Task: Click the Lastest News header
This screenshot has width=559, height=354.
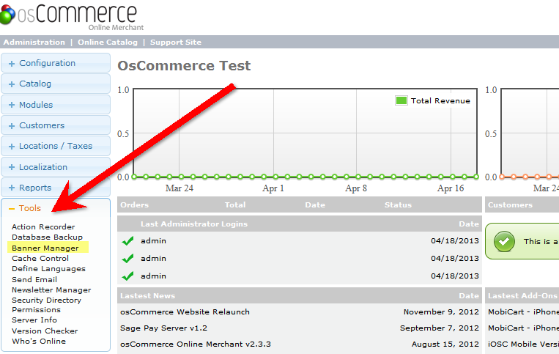Action: pos(147,295)
